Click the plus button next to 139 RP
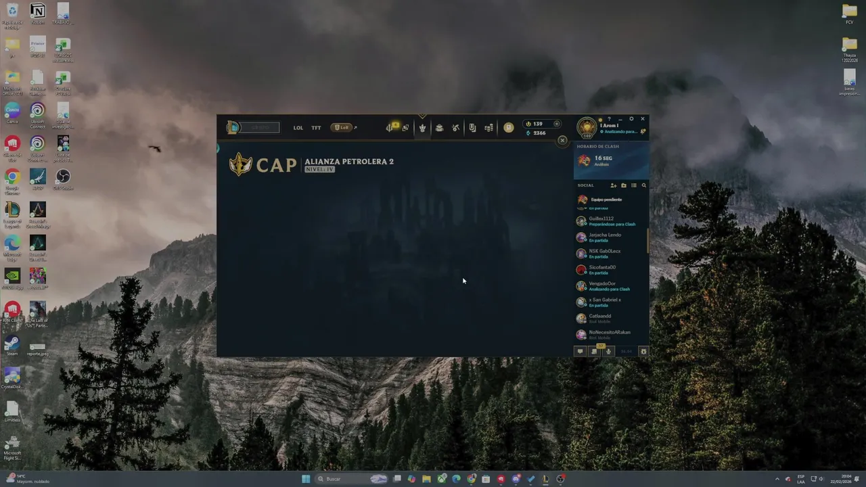 [x=557, y=124]
